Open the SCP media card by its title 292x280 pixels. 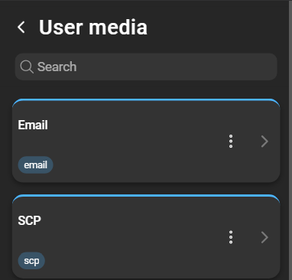pos(29,220)
